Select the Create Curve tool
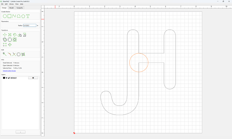 point(18,16)
